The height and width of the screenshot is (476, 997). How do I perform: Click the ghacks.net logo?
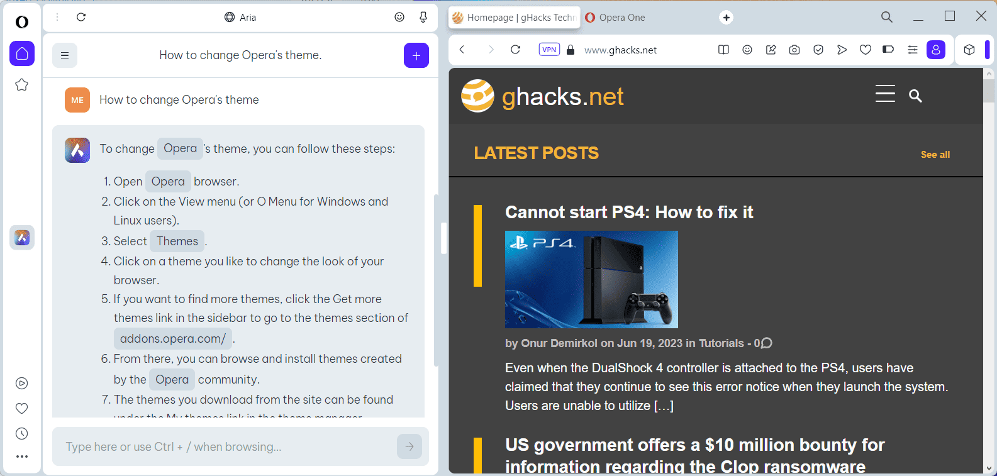(x=542, y=96)
